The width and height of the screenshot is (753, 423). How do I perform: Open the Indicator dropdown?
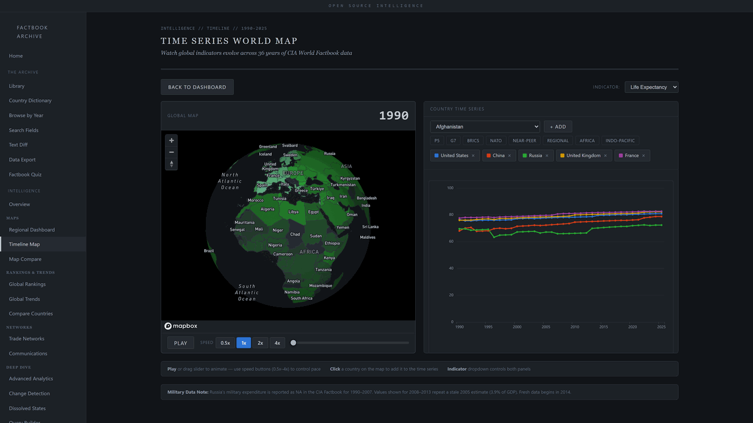click(x=651, y=87)
